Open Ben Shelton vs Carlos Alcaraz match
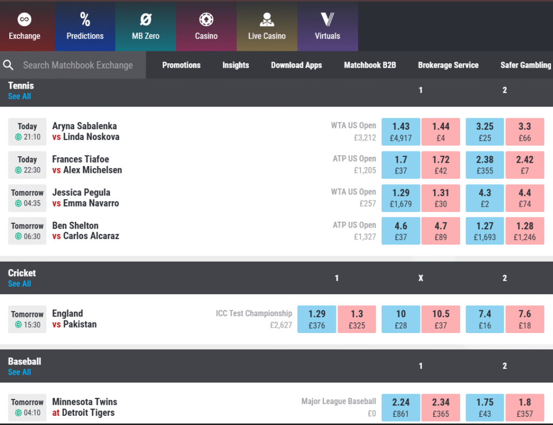The height and width of the screenshot is (425, 553). click(85, 230)
